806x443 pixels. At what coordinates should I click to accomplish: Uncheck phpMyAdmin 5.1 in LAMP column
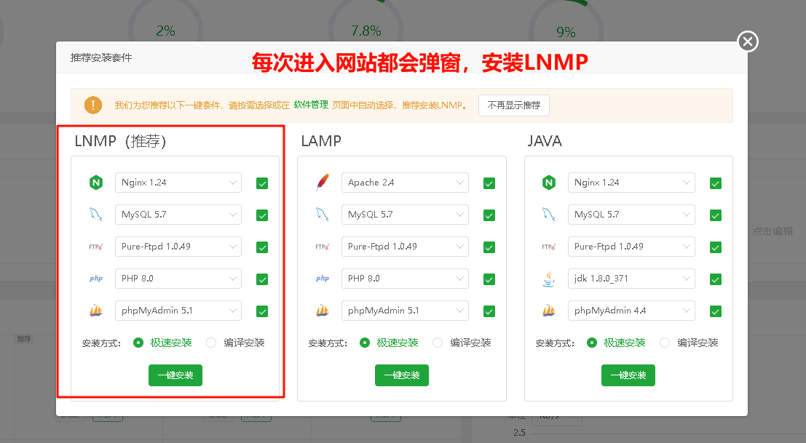(x=489, y=311)
